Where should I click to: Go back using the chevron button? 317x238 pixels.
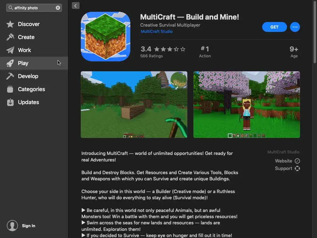point(76,6)
